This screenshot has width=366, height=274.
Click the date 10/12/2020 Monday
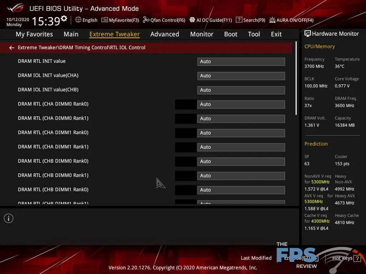click(18, 22)
